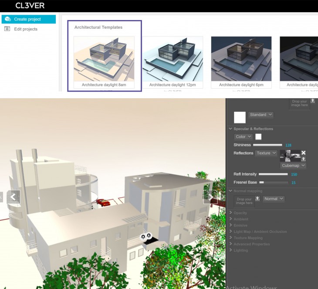
Task: Remove the reflection texture with the X icon
Action: pos(304,153)
